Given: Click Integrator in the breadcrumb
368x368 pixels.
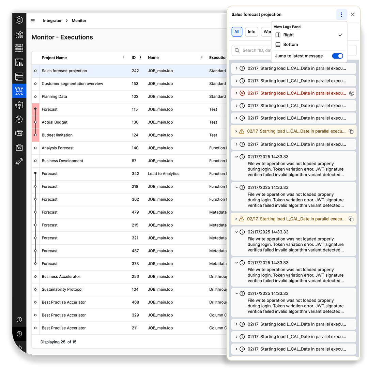Looking at the screenshot, I should click(52, 21).
